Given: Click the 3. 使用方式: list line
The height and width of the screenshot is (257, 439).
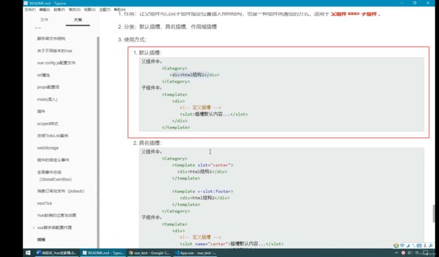Looking at the screenshot, I should point(132,40).
